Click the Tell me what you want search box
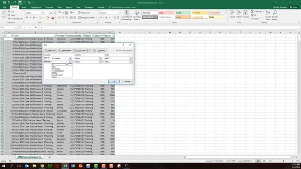This screenshot has height=169, width=301. pos(123,8)
